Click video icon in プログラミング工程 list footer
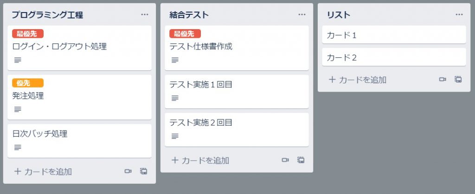The width and height of the screenshot is (475, 194). tap(128, 171)
